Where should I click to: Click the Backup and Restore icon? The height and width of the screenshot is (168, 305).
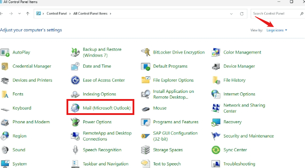75,52
